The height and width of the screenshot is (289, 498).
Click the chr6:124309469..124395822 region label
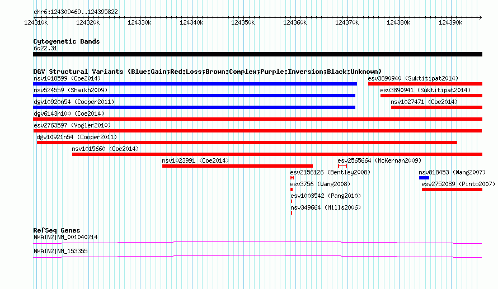point(76,12)
